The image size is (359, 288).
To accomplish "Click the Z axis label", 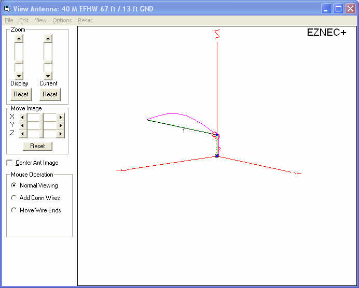I will point(217,34).
